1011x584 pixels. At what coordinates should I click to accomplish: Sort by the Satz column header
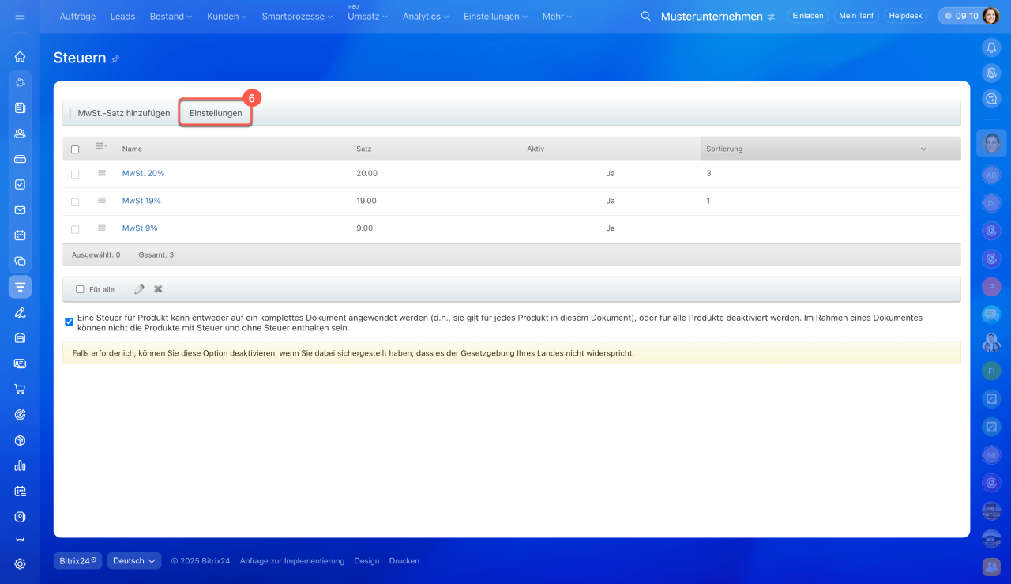[x=364, y=149]
